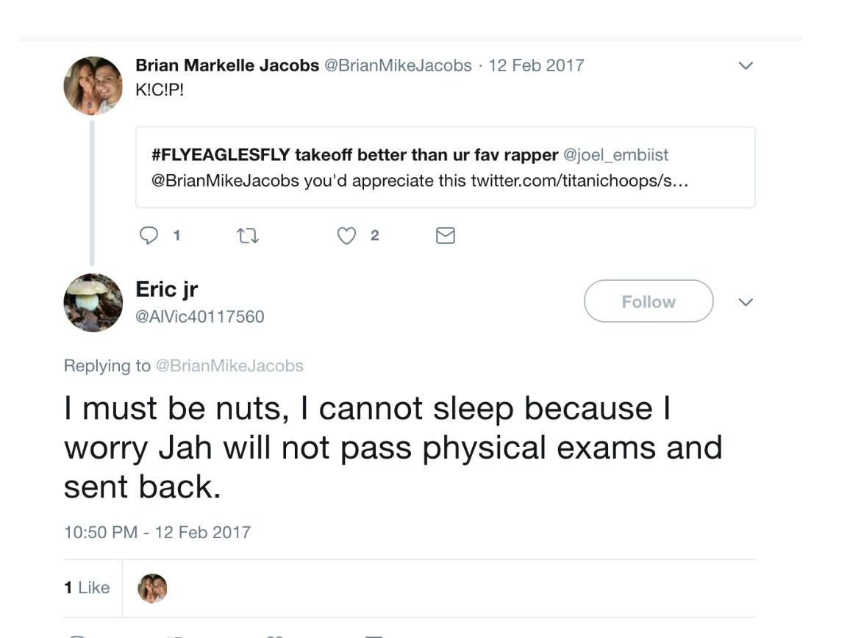This screenshot has width=850, height=638.
Task: Retweet Brian Markelle Jacobs' tweet
Action: (246, 235)
